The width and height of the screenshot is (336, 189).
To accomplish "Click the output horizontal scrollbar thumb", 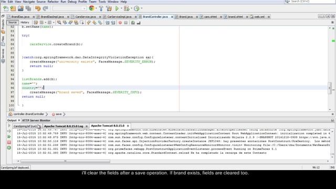I will [65, 161].
